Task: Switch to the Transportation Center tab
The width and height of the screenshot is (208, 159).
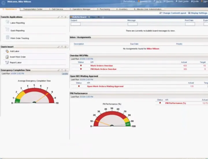Action: tap(33, 9)
